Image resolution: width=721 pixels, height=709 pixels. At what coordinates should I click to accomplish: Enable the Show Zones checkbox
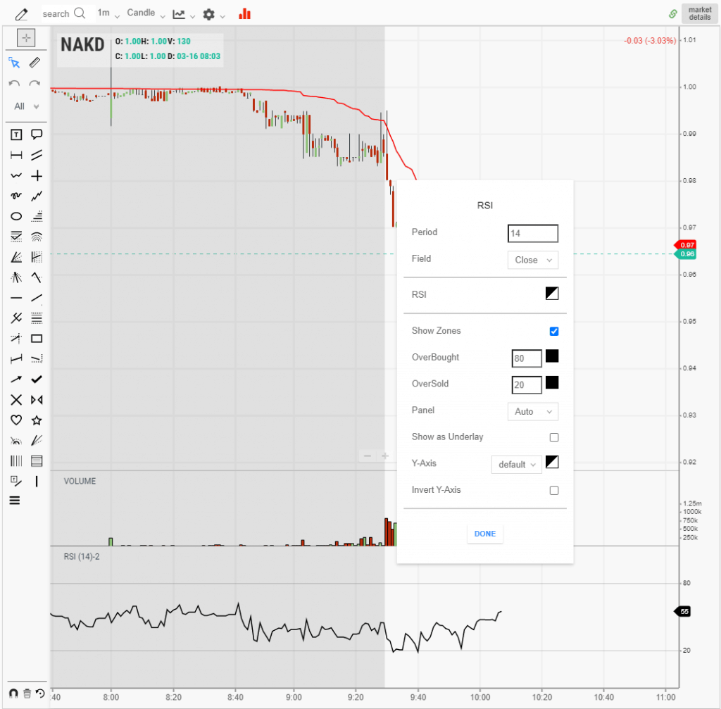coord(554,331)
